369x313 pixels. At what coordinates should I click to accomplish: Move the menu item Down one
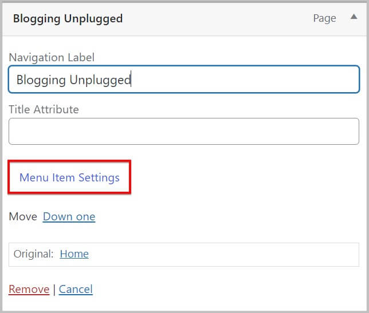[x=69, y=217]
